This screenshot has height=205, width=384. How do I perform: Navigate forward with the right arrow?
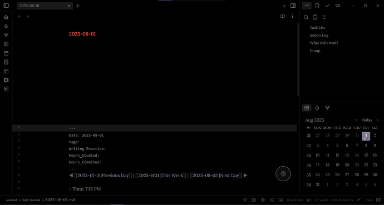coord(28,16)
